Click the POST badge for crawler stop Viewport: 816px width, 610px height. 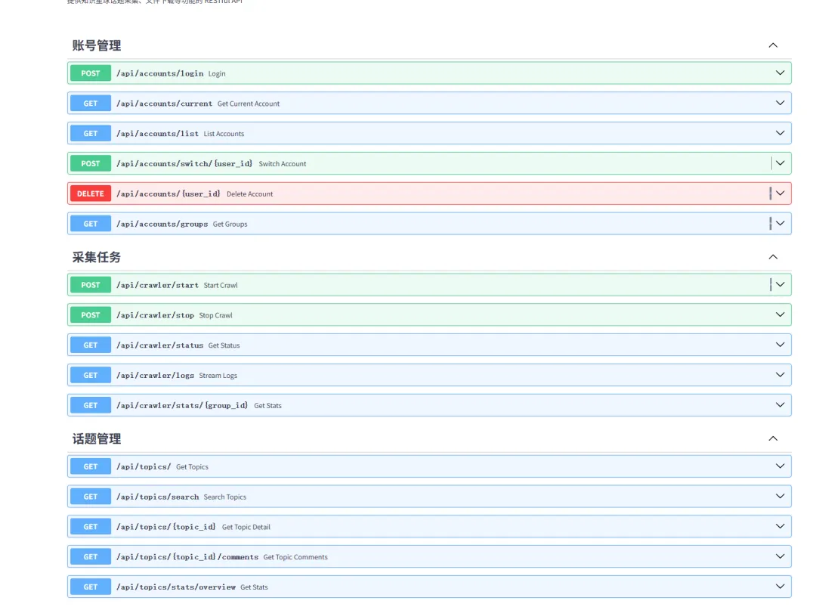click(91, 315)
